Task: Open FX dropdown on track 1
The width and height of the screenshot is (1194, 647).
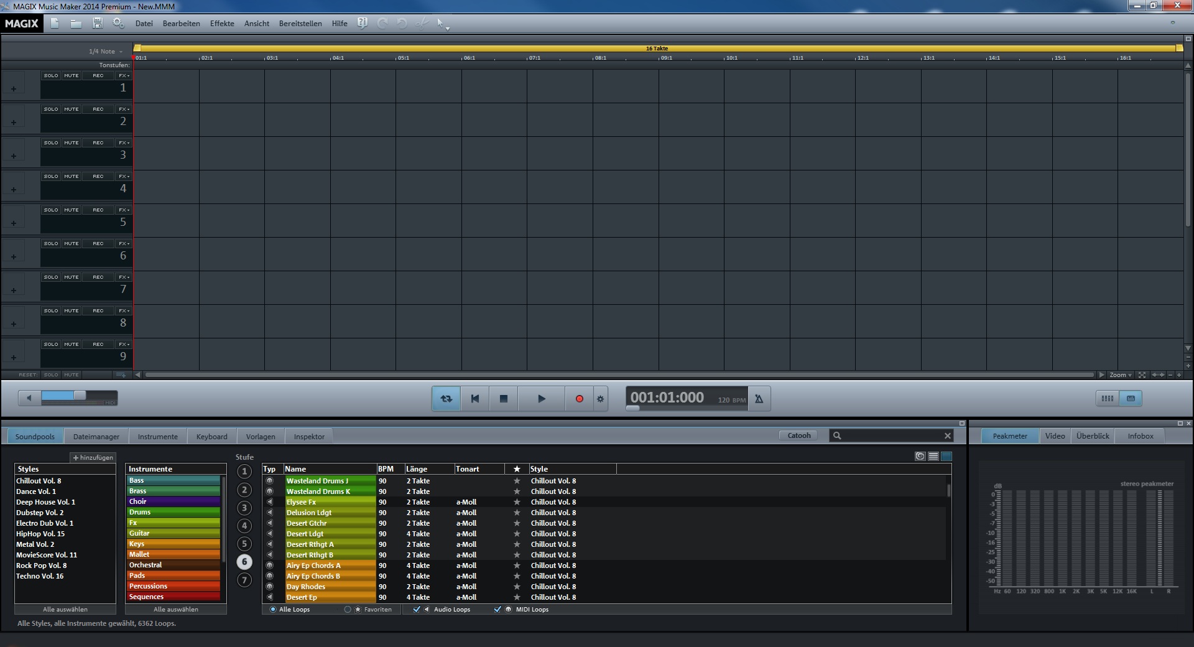Action: tap(124, 75)
